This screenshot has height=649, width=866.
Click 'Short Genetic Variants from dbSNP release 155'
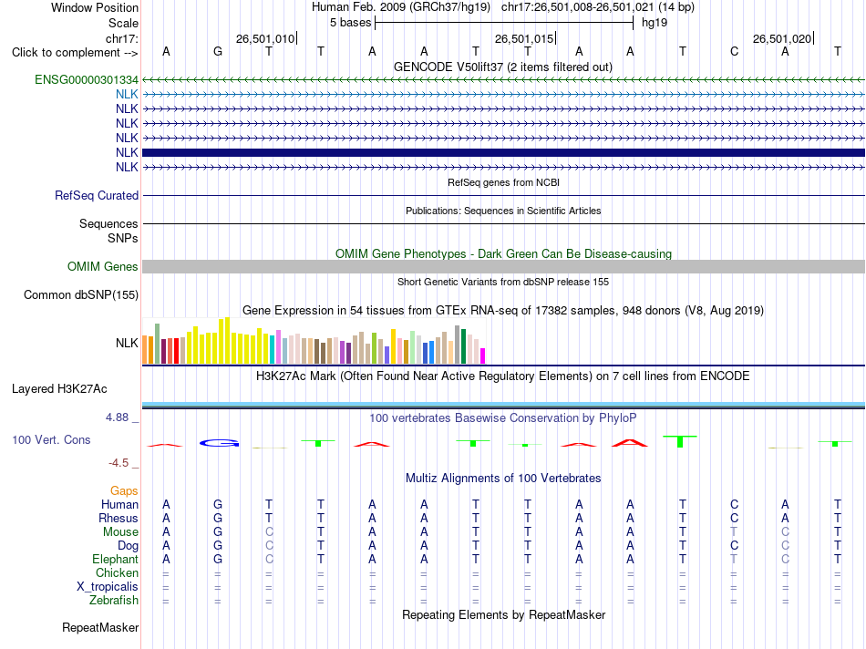[x=503, y=282]
